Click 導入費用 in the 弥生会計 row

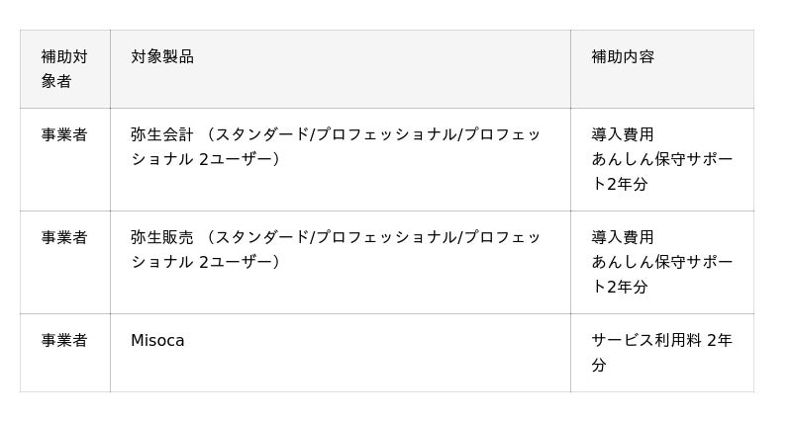click(623, 134)
